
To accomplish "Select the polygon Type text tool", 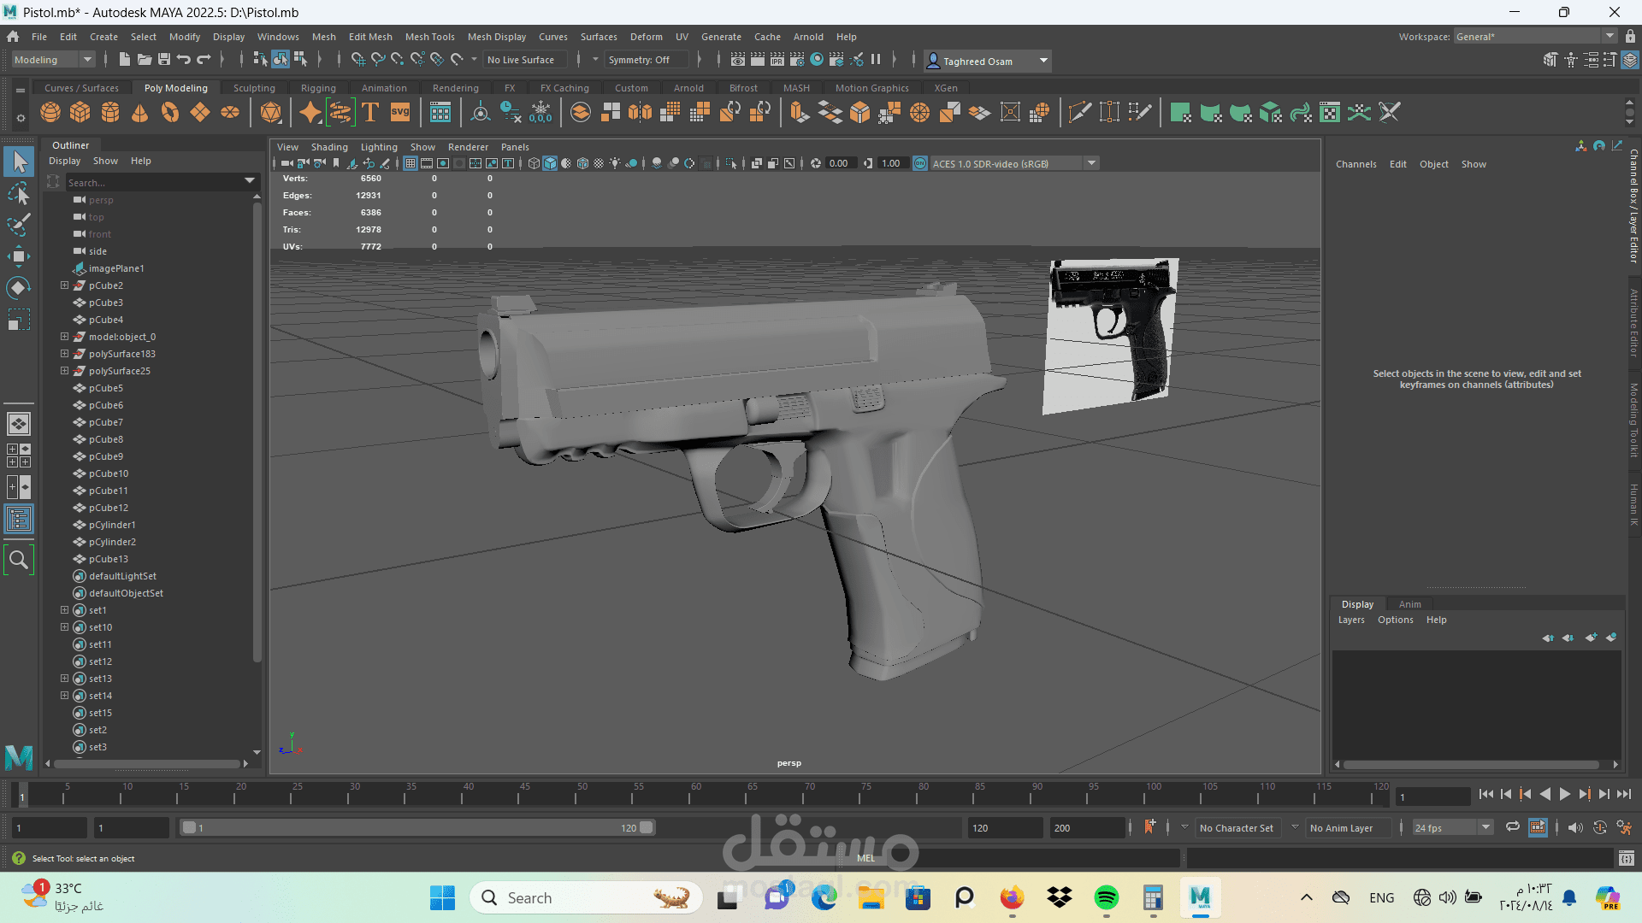I will (370, 112).
